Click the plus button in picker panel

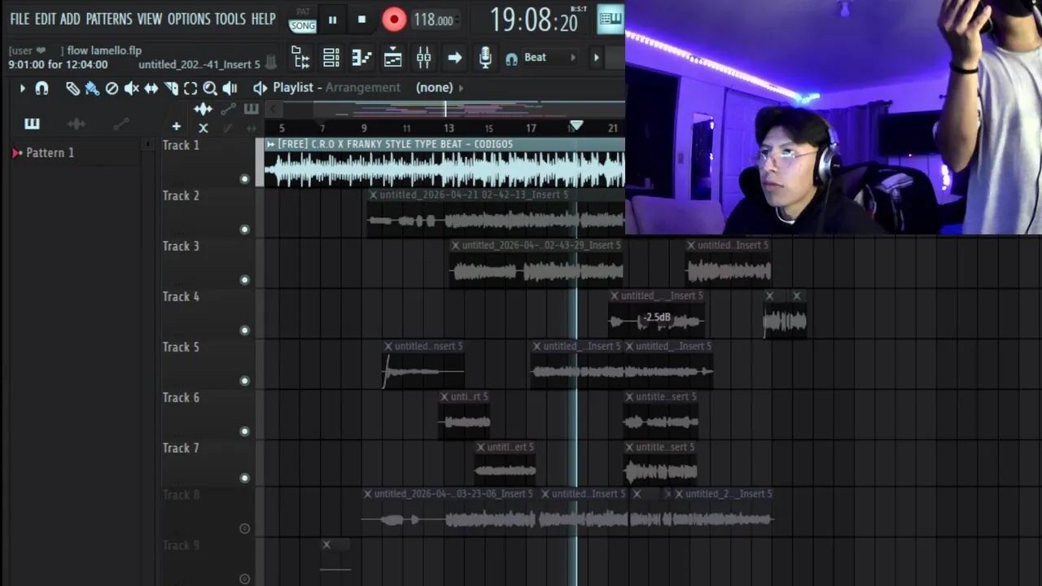coord(176,126)
